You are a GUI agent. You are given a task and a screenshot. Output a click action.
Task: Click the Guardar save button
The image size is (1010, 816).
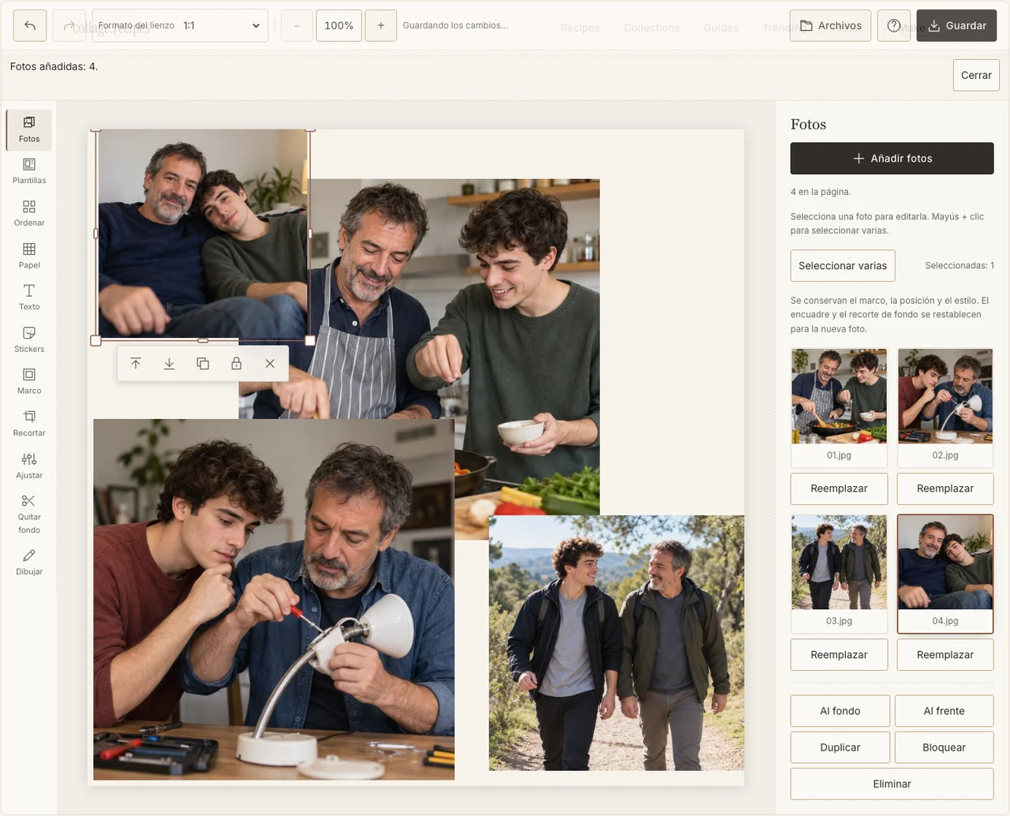(x=956, y=26)
